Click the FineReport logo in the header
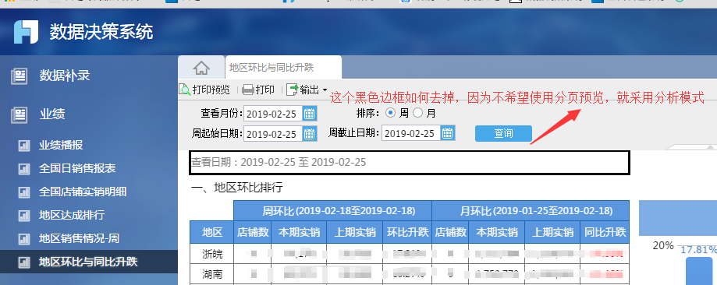Screen dimensions: 717x285 26,32
